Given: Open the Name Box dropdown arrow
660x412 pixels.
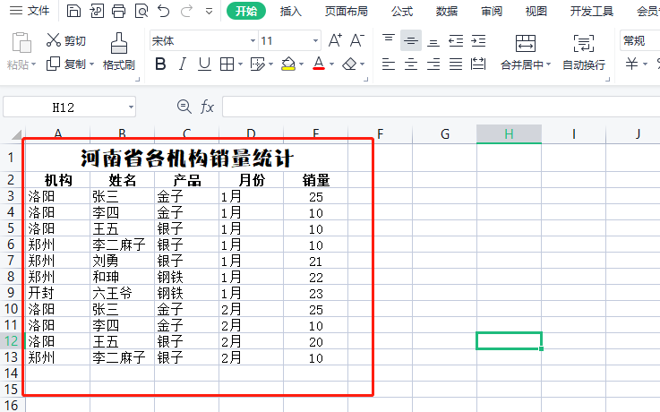Looking at the screenshot, I should click(131, 107).
